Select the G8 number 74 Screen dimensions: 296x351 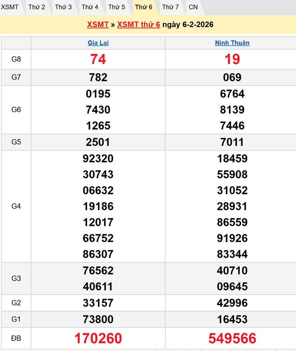[x=98, y=59]
